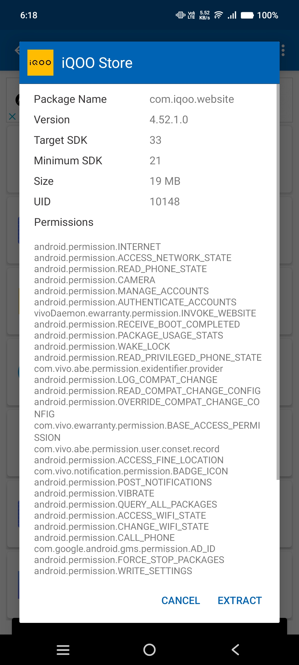Select the WRITE_SETTINGS permission line

[113, 571]
